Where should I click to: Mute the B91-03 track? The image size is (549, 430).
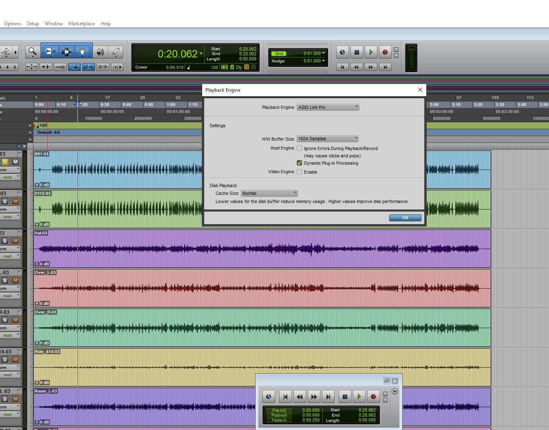15,162
